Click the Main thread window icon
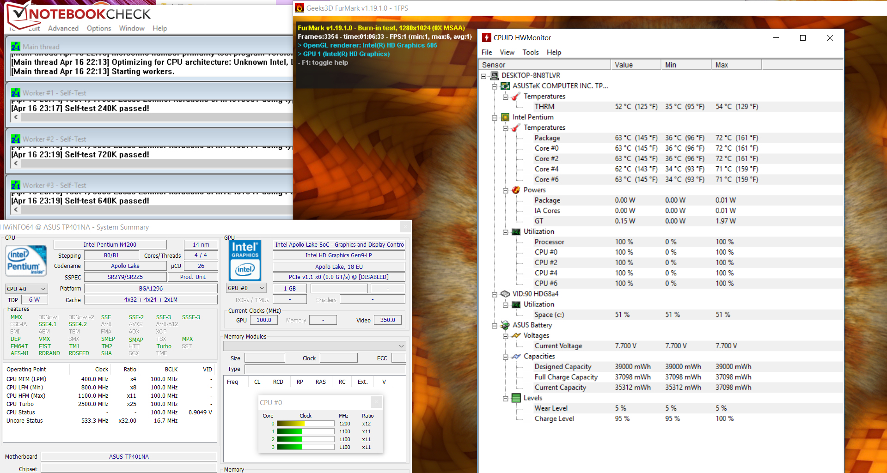 16,47
